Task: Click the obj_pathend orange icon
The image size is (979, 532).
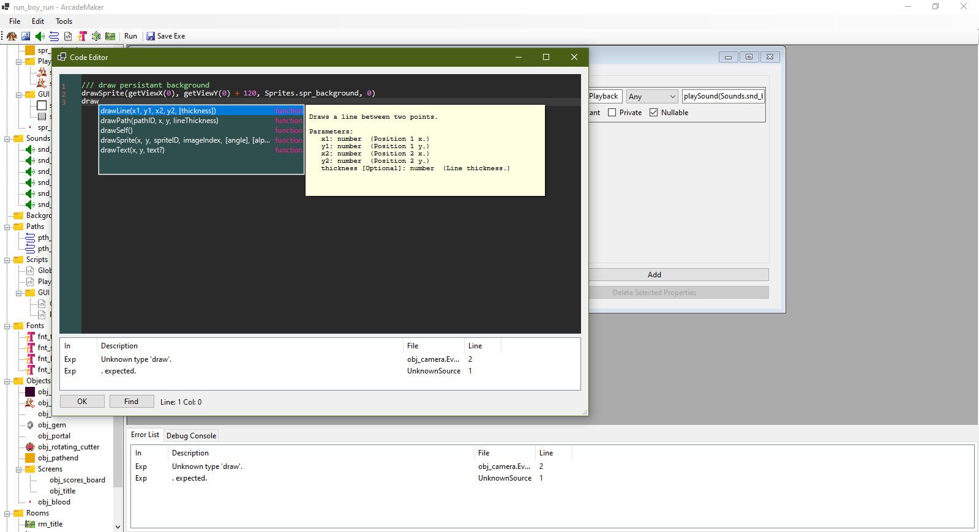Action: pyautogui.click(x=30, y=458)
